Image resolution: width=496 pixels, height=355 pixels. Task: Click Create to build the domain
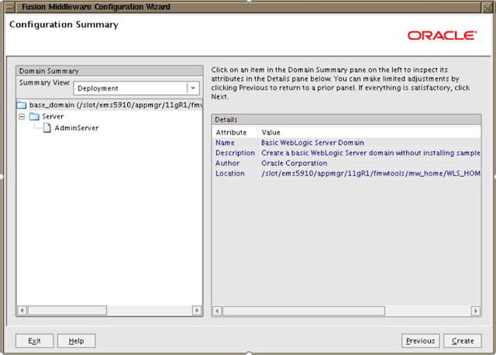[463, 341]
